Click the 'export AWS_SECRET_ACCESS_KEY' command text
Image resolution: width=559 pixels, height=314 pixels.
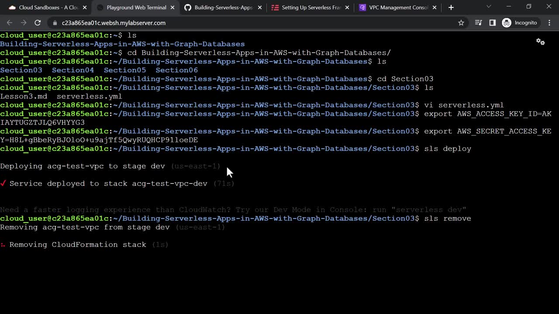pyautogui.click(x=488, y=131)
